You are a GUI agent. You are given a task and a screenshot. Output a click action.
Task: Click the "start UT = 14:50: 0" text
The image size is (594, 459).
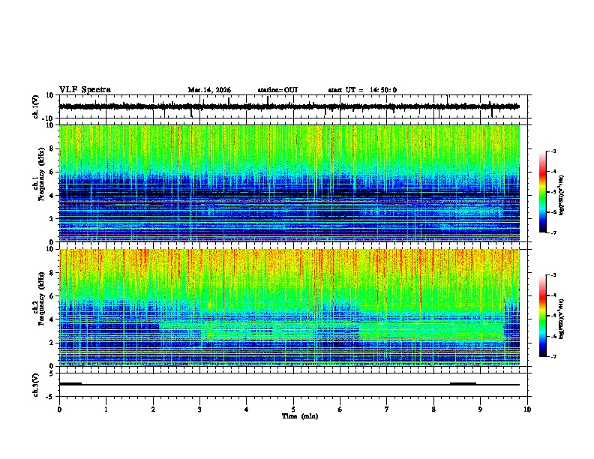pyautogui.click(x=362, y=90)
